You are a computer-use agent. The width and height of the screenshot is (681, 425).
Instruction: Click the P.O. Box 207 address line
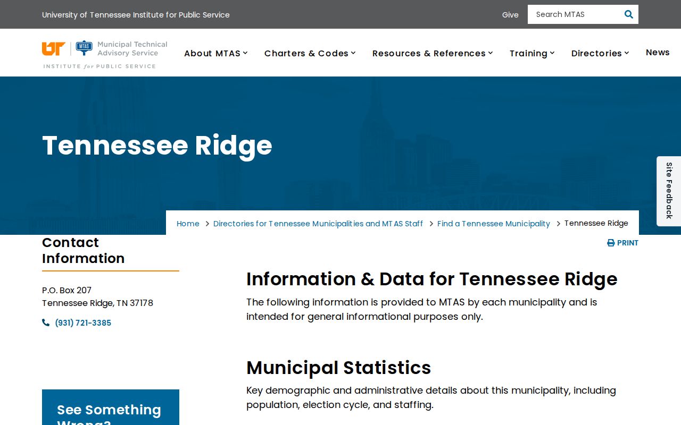pyautogui.click(x=67, y=290)
